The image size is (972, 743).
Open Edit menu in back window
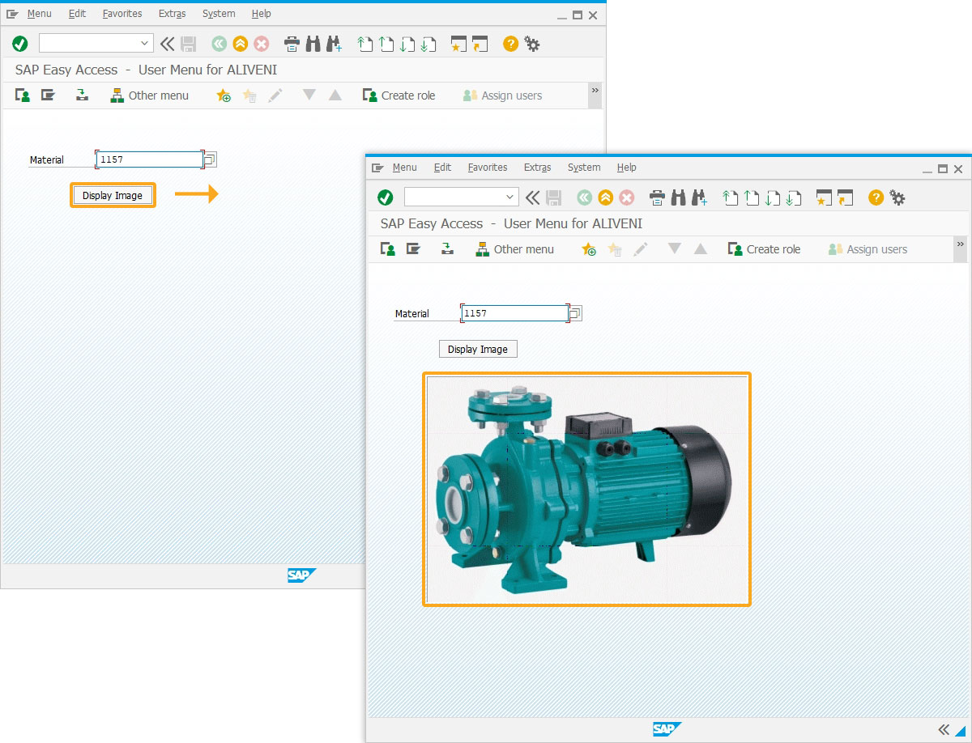click(x=77, y=14)
